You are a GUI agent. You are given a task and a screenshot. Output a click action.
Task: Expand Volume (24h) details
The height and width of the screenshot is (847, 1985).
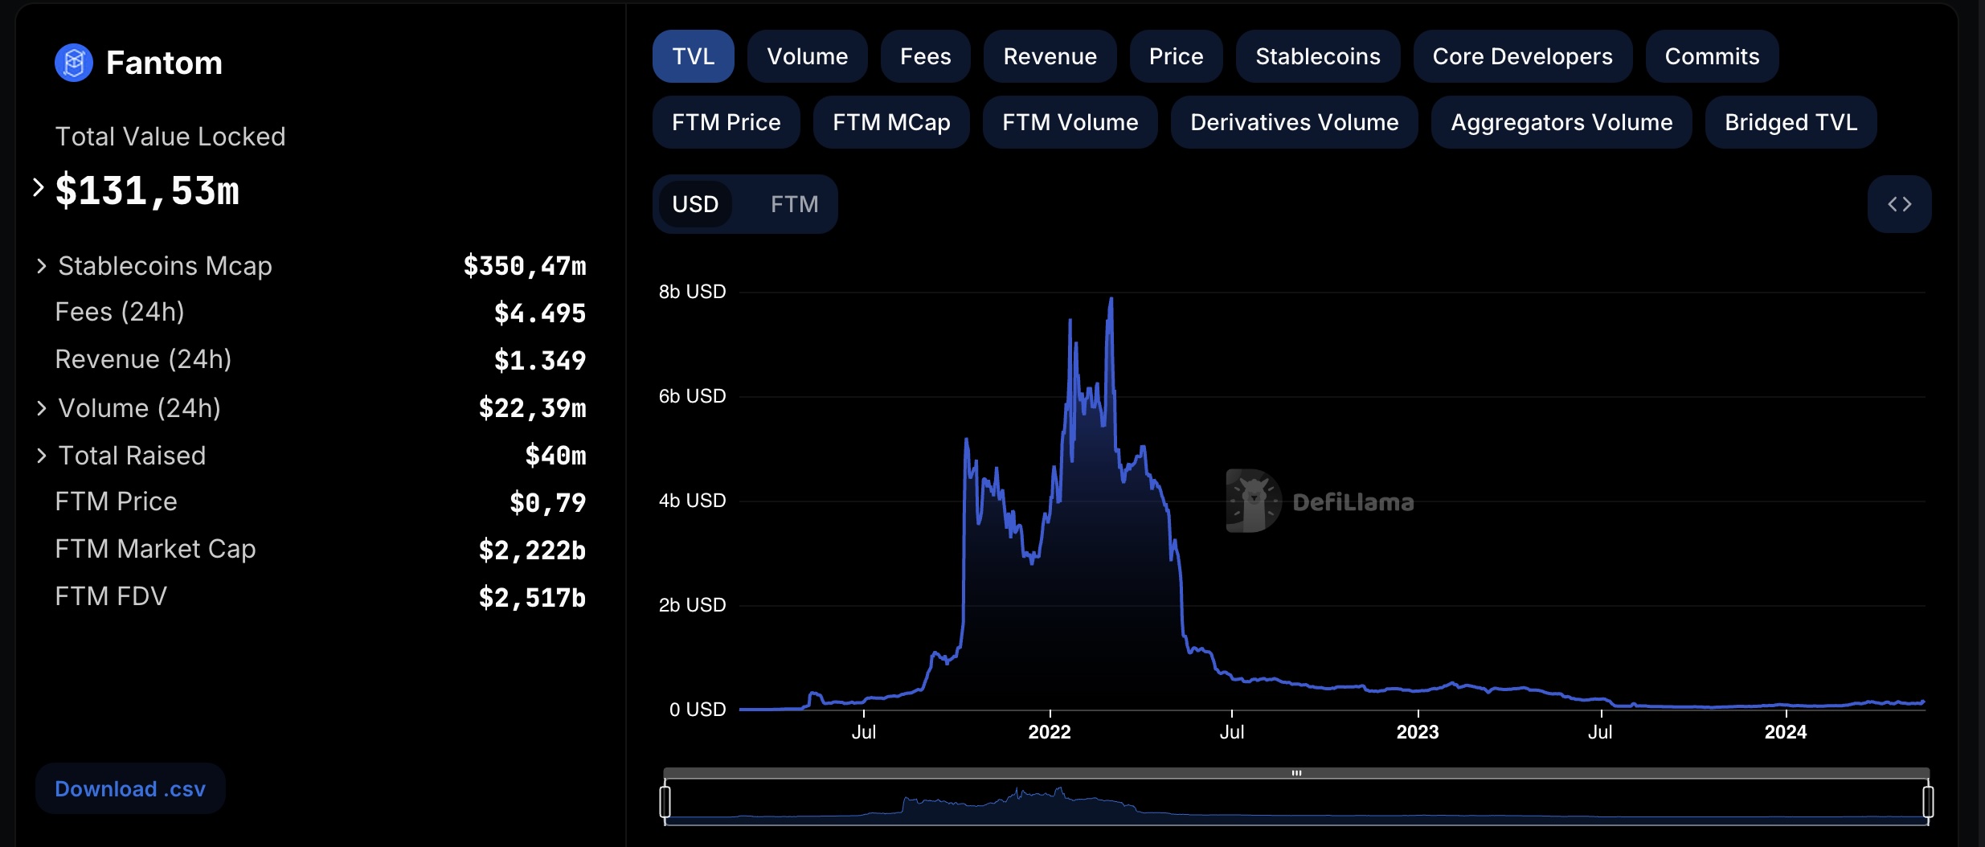pyautogui.click(x=42, y=408)
